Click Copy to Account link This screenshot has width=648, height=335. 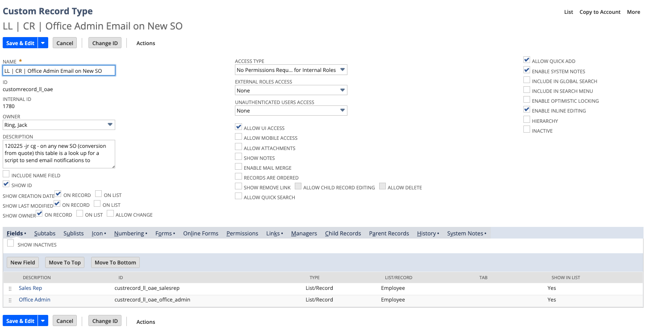coord(600,12)
